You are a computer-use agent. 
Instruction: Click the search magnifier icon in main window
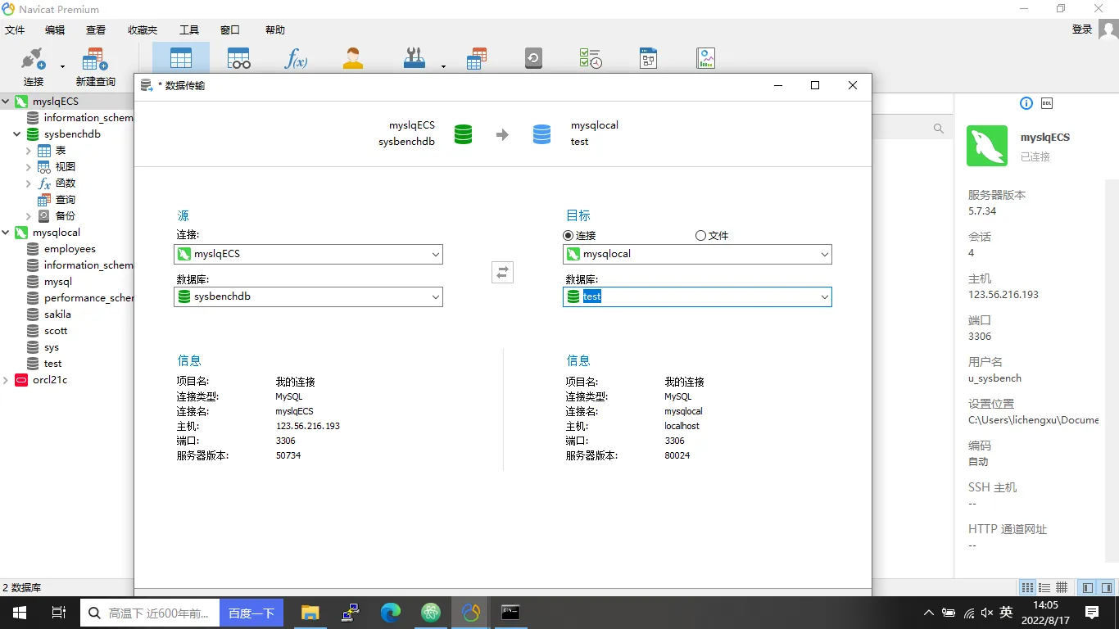point(939,129)
